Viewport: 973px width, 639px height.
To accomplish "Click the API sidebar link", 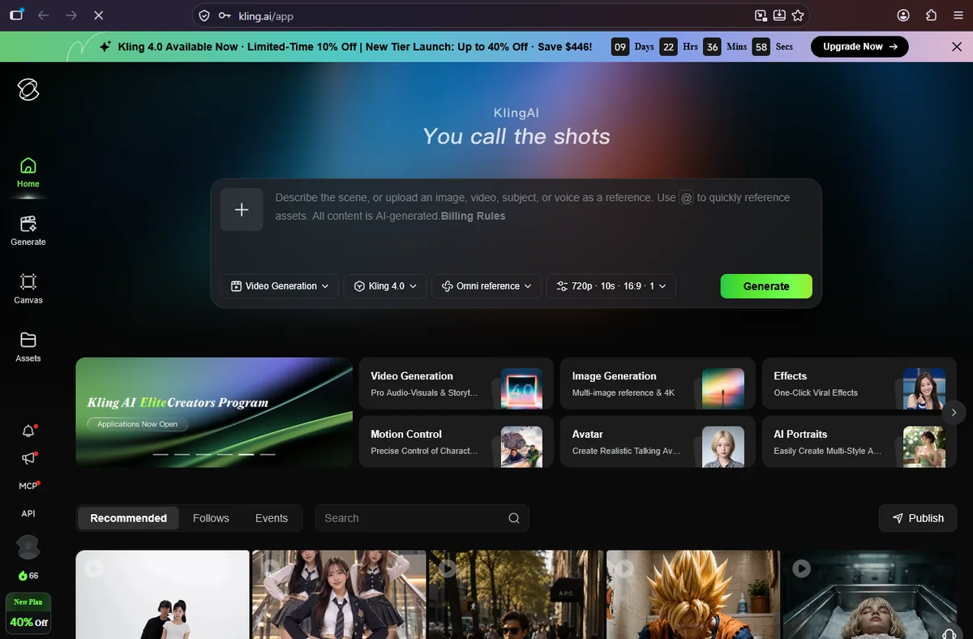I will pyautogui.click(x=28, y=513).
